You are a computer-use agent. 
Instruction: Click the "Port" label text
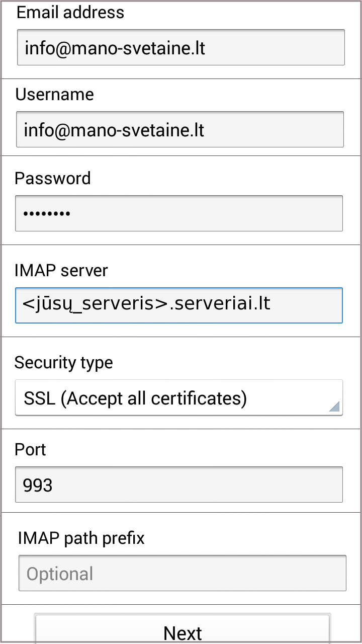pos(30,449)
